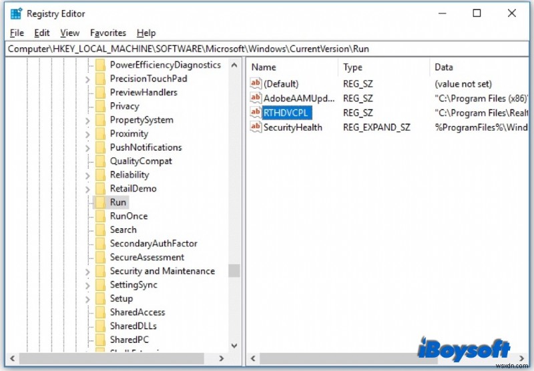Screen dimensions: 534x371
Task: Click tree pane horizontal scroll left arrow
Action: point(12,358)
